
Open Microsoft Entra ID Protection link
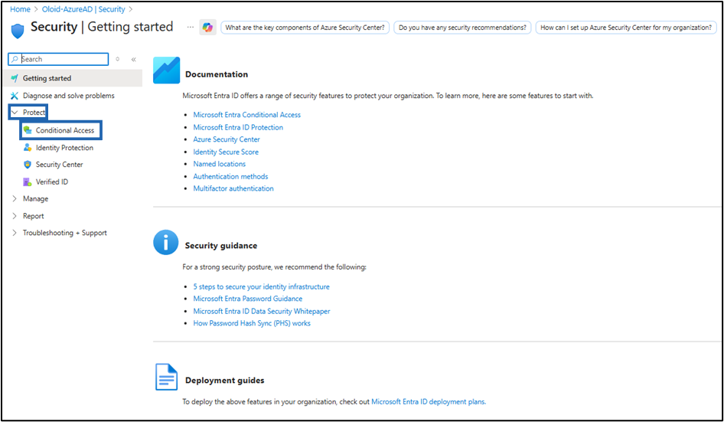(x=238, y=127)
